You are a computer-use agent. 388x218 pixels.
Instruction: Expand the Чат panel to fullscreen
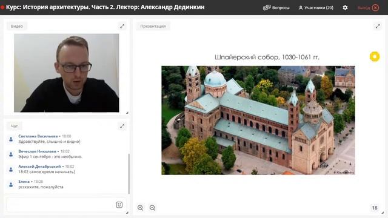pyautogui.click(x=122, y=127)
